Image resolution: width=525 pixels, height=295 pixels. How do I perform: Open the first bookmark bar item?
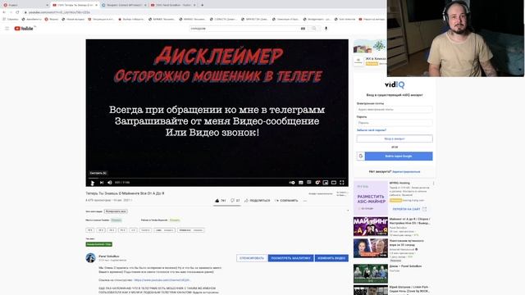pyautogui.click(x=11, y=19)
